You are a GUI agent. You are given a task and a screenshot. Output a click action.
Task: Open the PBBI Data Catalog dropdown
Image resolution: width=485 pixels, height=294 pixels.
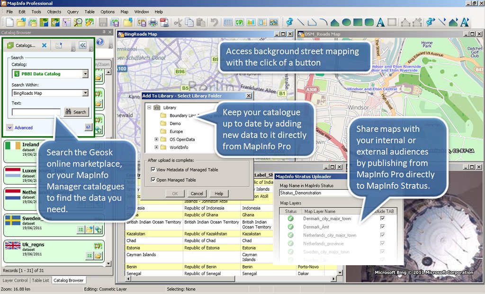click(85, 74)
